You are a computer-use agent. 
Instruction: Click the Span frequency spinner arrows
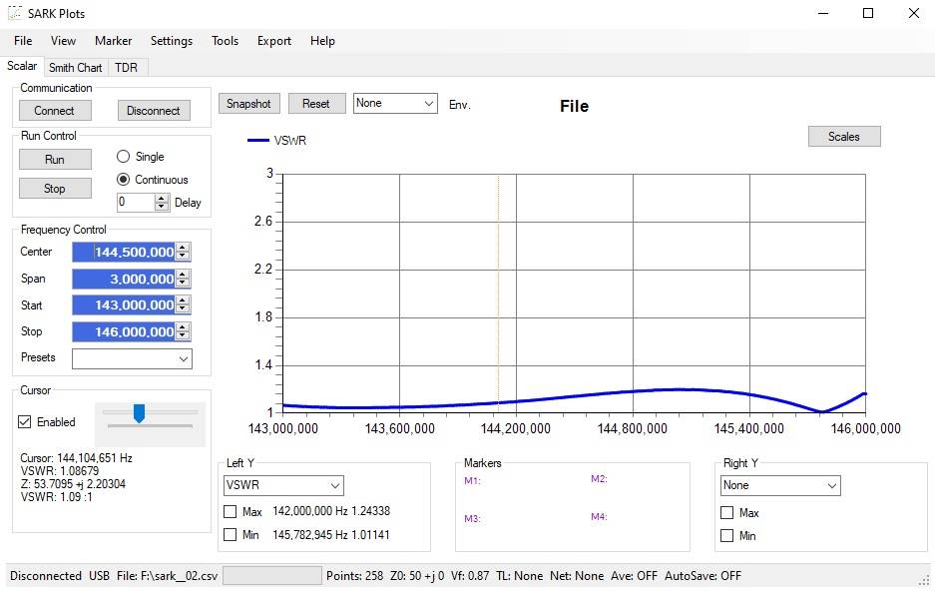(183, 279)
